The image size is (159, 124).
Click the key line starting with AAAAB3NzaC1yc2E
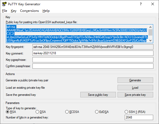click(77, 30)
